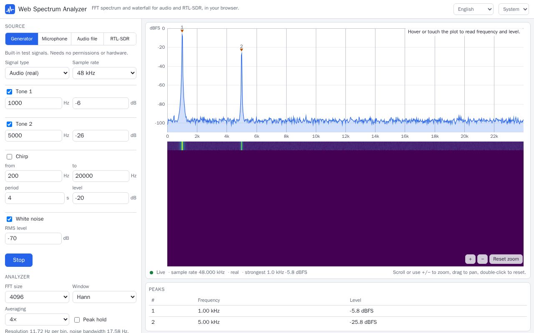This screenshot has height=333, width=534.
Task: Switch to the RTL-SDR source tab
Action: pos(120,39)
